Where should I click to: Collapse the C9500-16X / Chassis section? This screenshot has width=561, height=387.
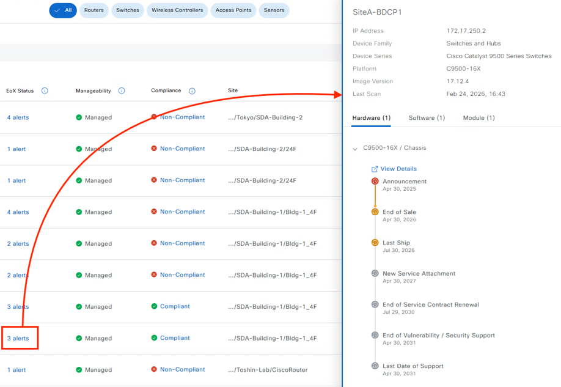pyautogui.click(x=355, y=149)
